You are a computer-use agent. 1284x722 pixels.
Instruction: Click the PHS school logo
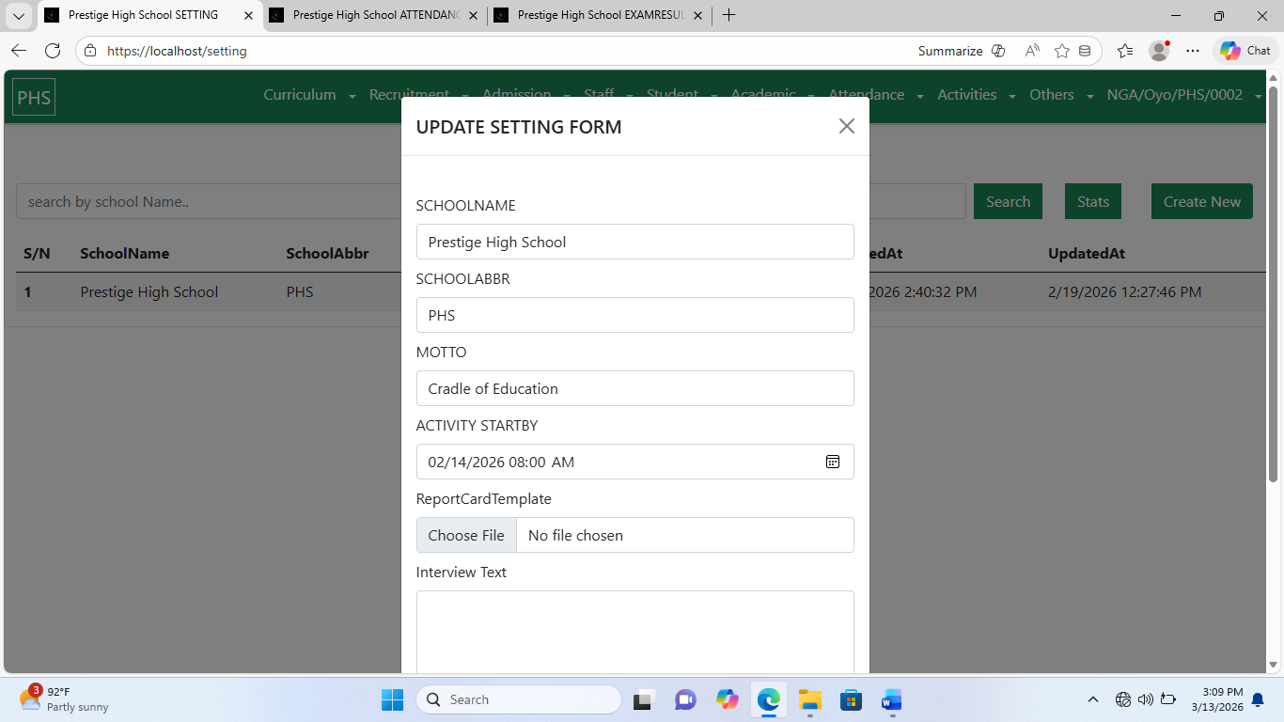pos(34,97)
